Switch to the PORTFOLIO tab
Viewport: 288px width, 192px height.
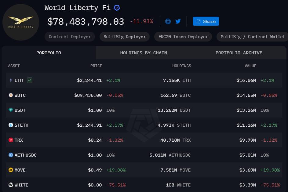pyautogui.click(x=49, y=53)
